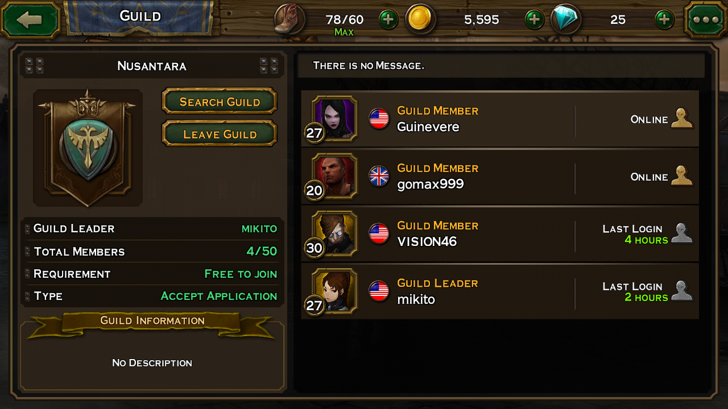Open the three-dots options menu
Screen dimensions: 728x409
(706, 20)
